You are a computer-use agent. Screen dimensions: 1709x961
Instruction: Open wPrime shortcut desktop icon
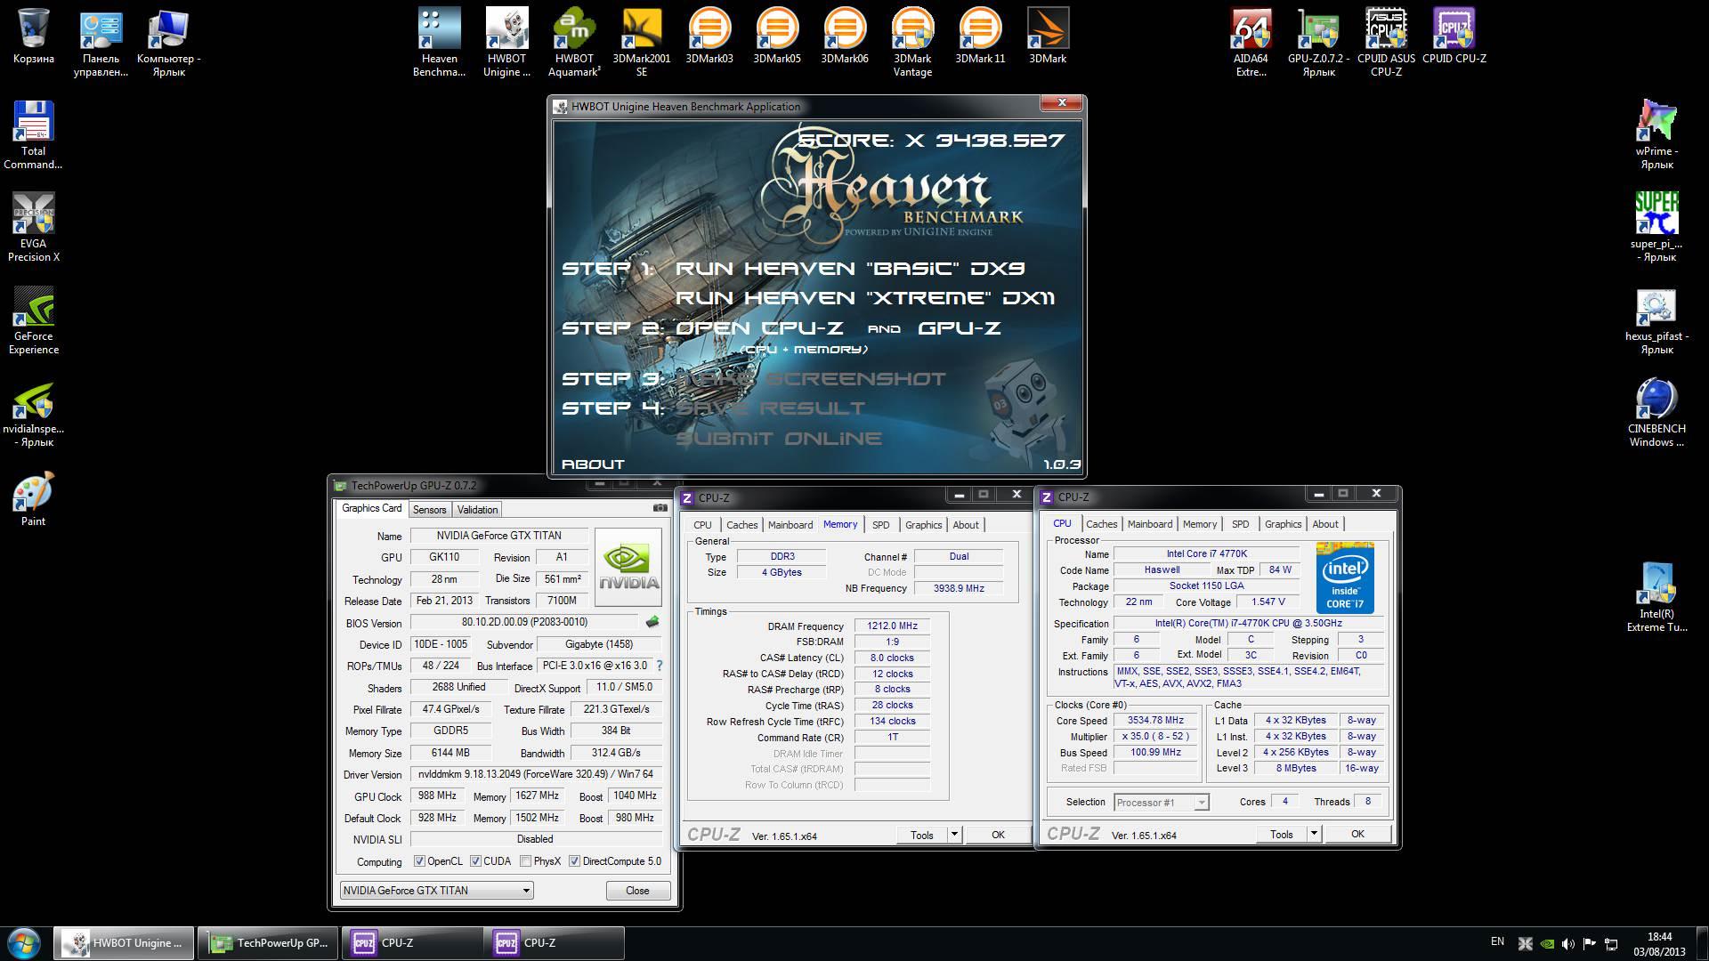coord(1656,135)
